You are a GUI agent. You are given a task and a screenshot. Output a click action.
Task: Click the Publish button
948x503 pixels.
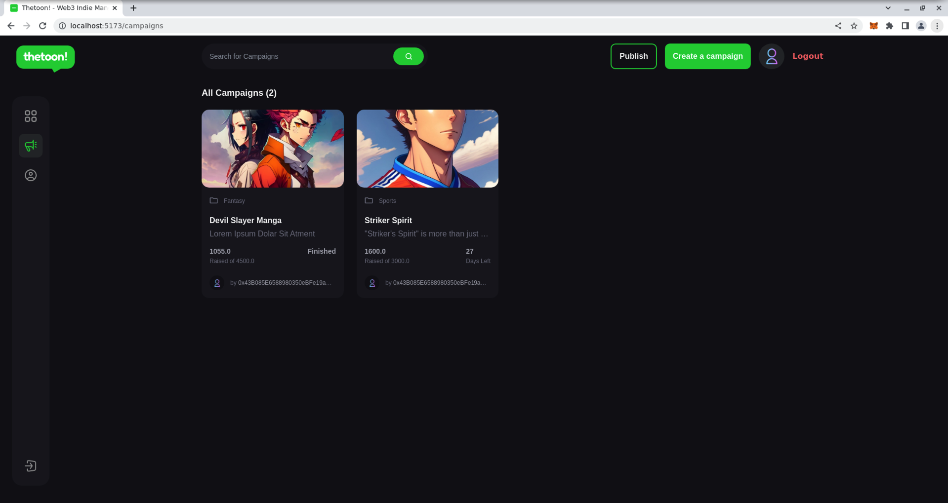[x=633, y=56]
